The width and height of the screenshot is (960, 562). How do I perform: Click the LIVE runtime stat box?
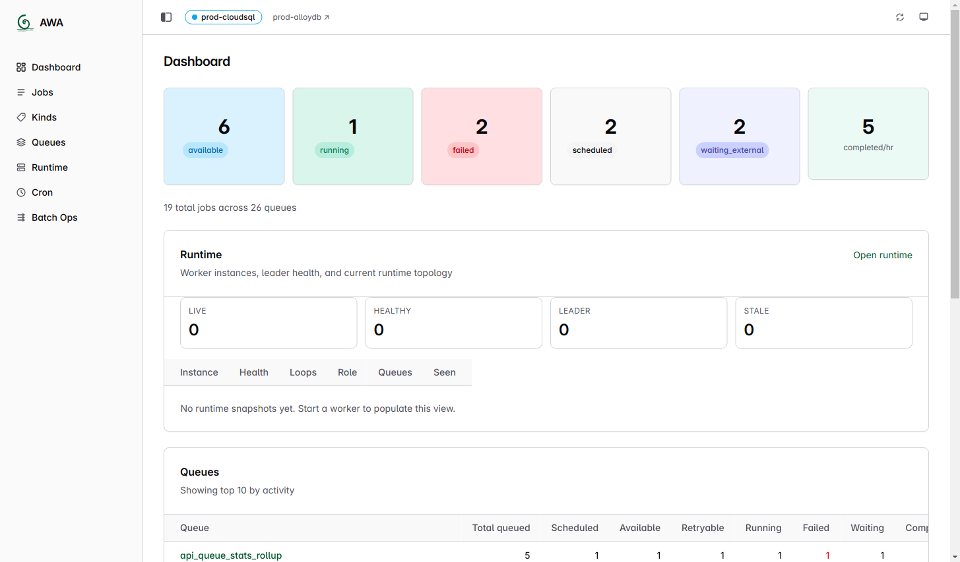point(269,323)
